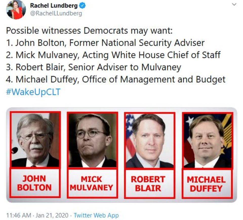Click the tweet line about Acting White House Chief of Staff

coord(113,55)
